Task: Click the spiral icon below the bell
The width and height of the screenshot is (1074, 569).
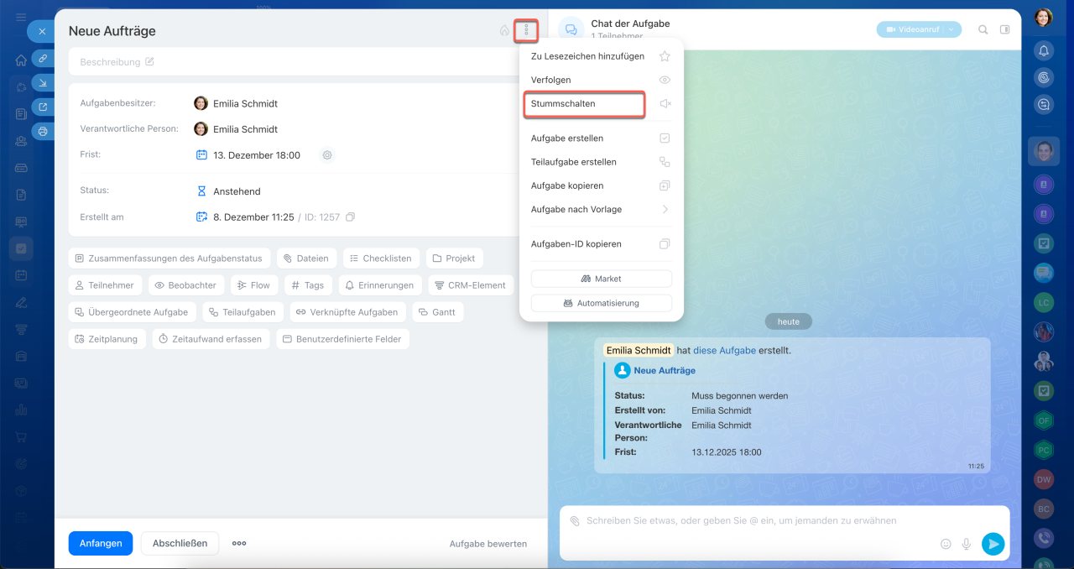Action: coord(1044,77)
